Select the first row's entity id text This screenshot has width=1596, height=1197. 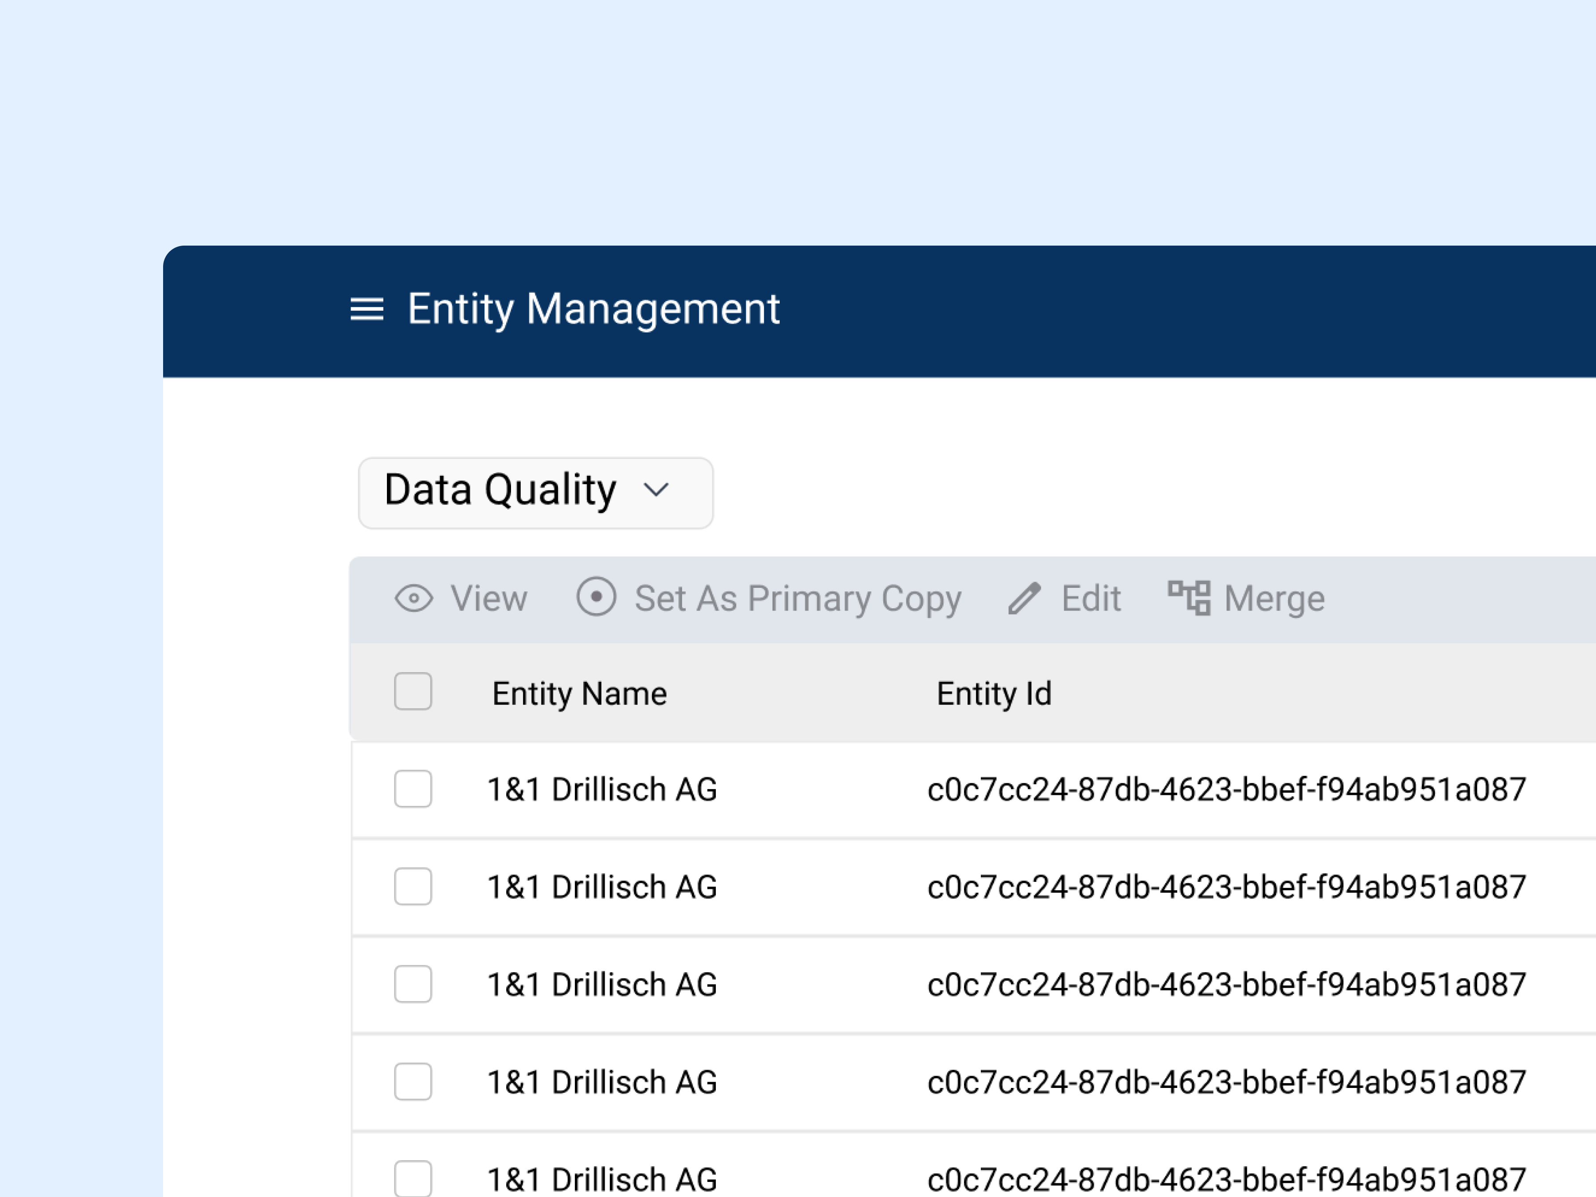[1226, 789]
